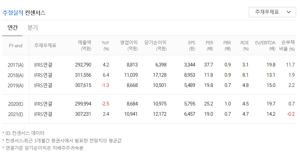Select the YoY (%) column header
This screenshot has height=157, width=300.
pos(105,45)
